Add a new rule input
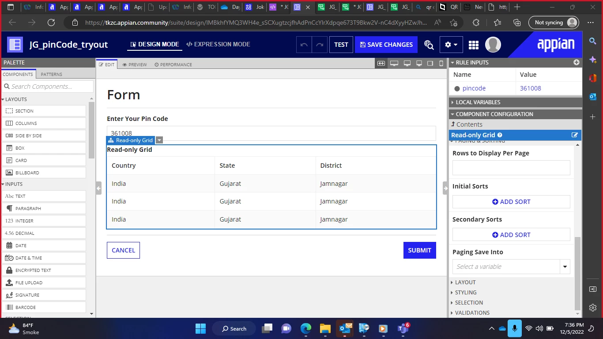Image resolution: width=603 pixels, height=339 pixels. [x=576, y=63]
